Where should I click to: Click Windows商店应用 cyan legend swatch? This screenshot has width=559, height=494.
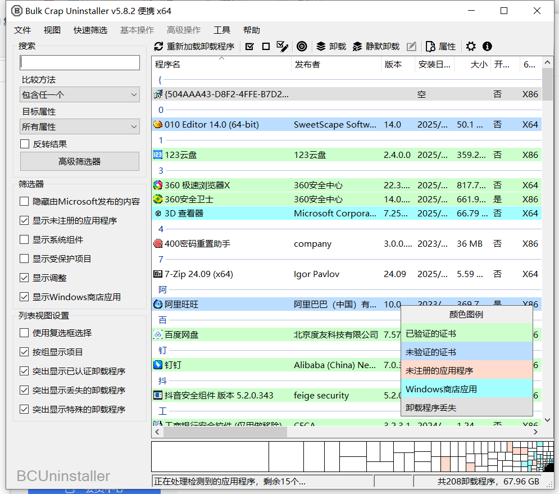click(x=467, y=389)
